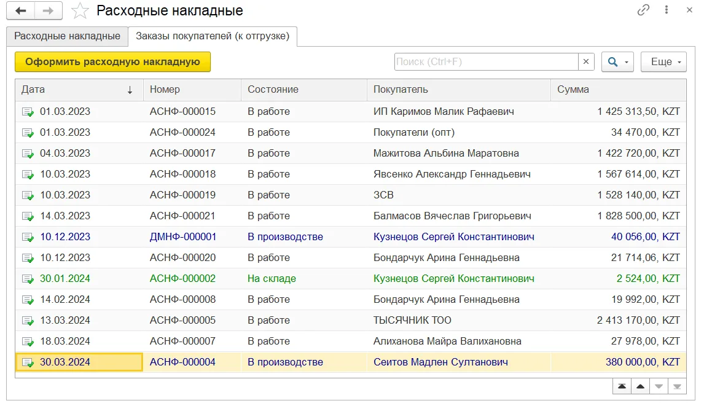Click buyer ТЫСЯЧНИК ТОО
Image resolution: width=704 pixels, height=406 pixels.
[413, 321]
